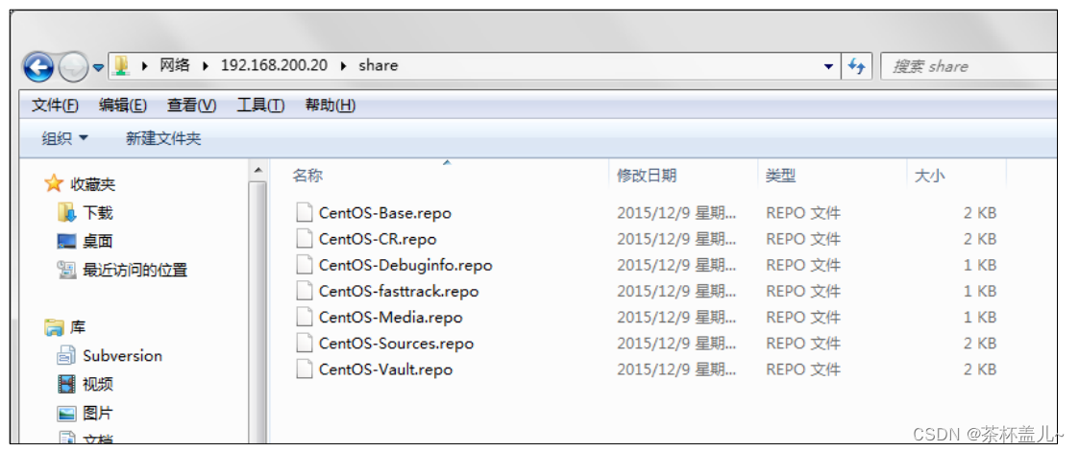
Task: Click REPO 文件 type of CentOS-Media.repo
Action: click(x=803, y=318)
